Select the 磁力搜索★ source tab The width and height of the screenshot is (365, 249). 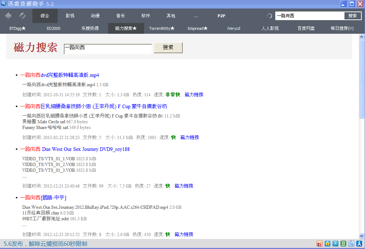[126, 28]
